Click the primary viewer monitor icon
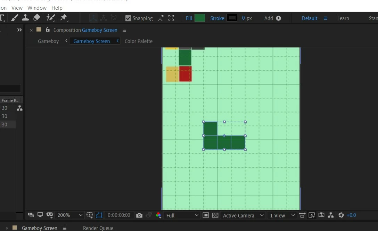 click(40, 215)
